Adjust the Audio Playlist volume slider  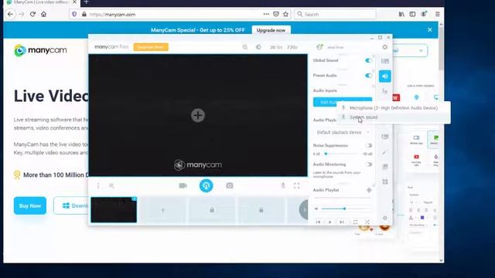(x=344, y=208)
